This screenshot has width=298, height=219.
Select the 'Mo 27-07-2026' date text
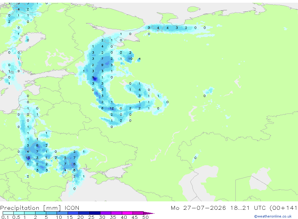point(198,208)
